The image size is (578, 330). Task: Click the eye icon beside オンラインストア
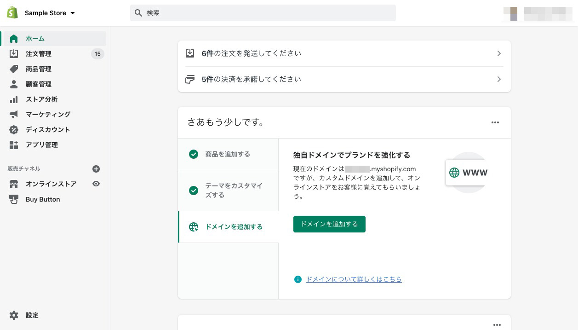pyautogui.click(x=96, y=184)
